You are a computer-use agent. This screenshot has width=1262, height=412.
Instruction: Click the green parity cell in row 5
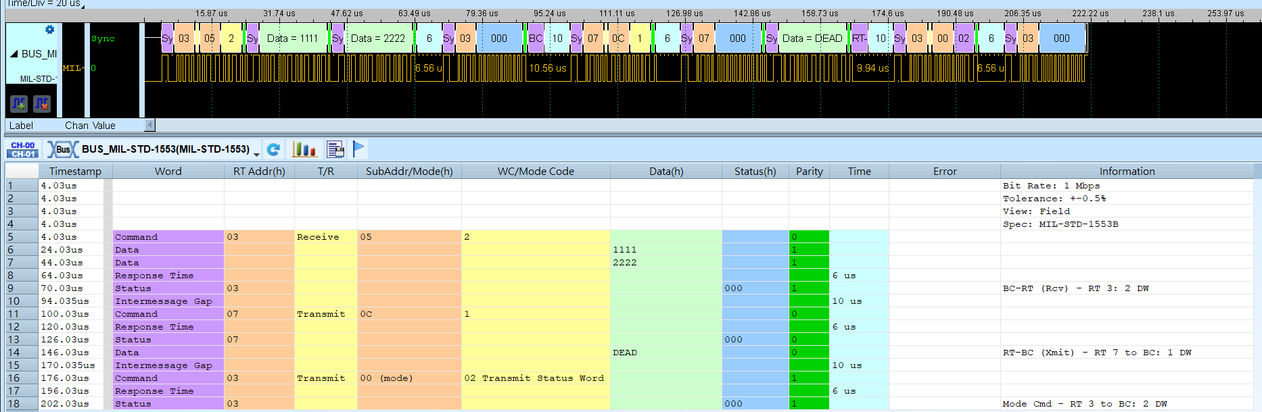pos(809,237)
